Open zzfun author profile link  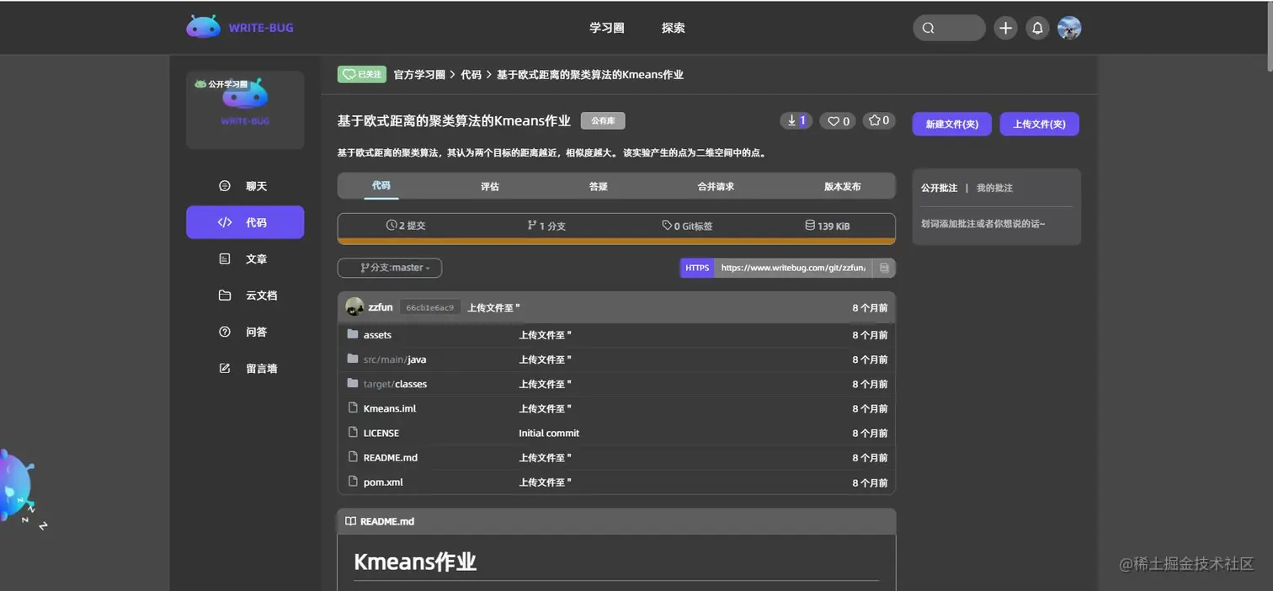tap(381, 307)
